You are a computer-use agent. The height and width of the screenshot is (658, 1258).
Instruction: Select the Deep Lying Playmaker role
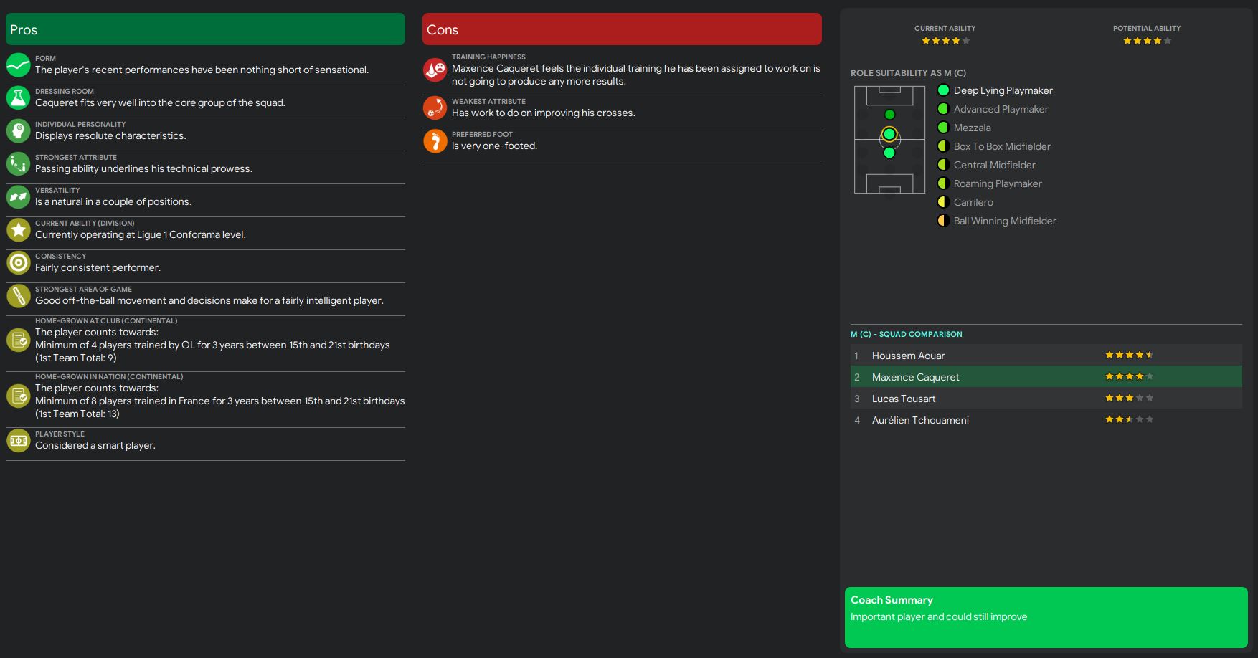coord(1003,90)
